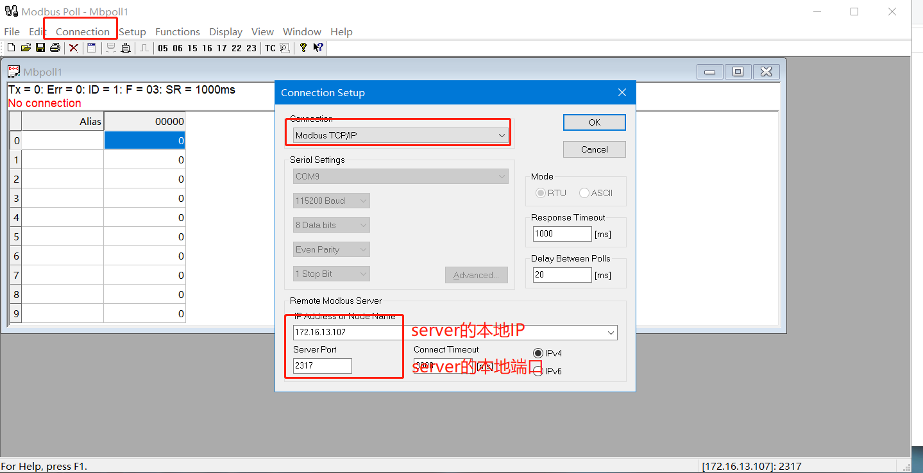This screenshot has height=473, width=923.
Task: Click the New document toolbar icon
Action: point(11,47)
